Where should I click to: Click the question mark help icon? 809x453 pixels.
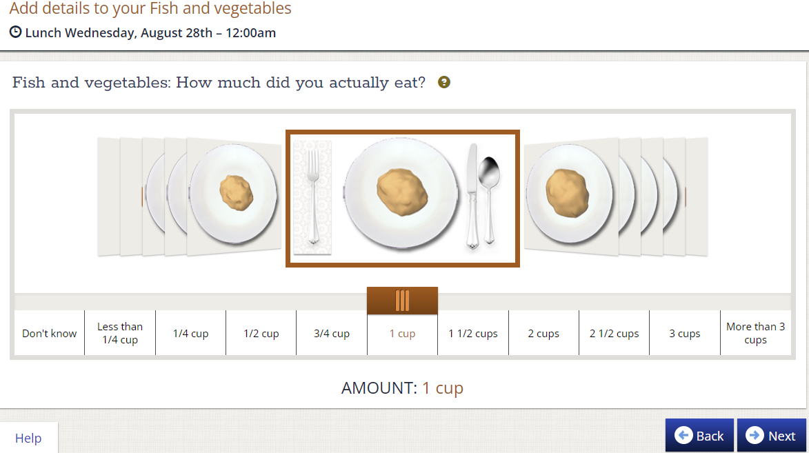[x=443, y=82]
